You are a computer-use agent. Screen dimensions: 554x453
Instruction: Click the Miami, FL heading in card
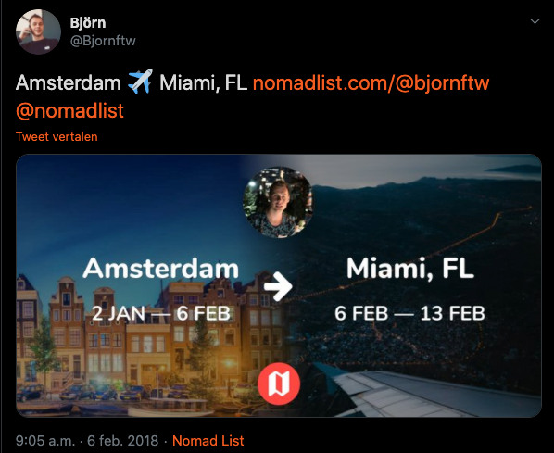click(410, 270)
